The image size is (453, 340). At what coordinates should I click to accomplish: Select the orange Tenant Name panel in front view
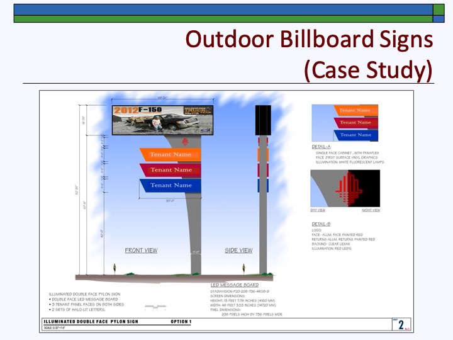[170, 154]
